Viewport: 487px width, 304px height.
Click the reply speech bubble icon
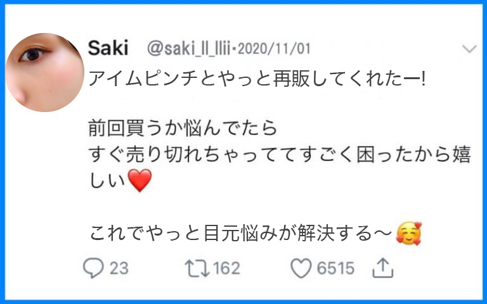pos(93,269)
